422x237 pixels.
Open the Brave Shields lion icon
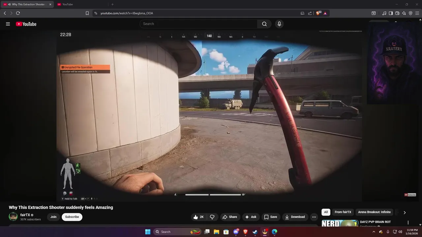pyautogui.click(x=318, y=13)
